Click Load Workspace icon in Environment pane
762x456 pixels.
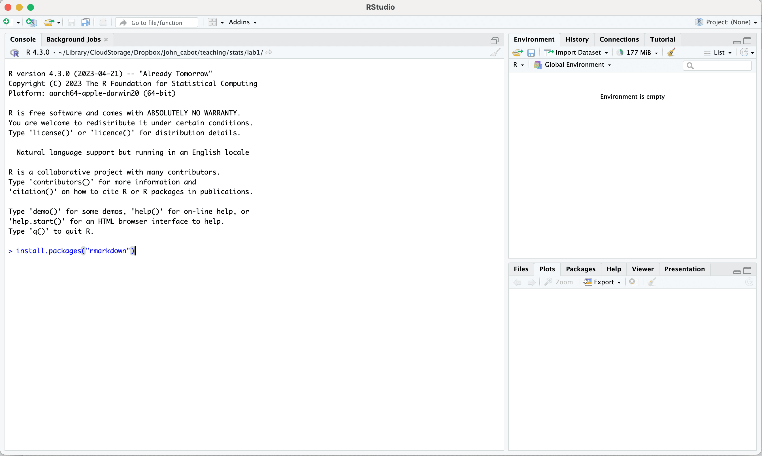[518, 53]
